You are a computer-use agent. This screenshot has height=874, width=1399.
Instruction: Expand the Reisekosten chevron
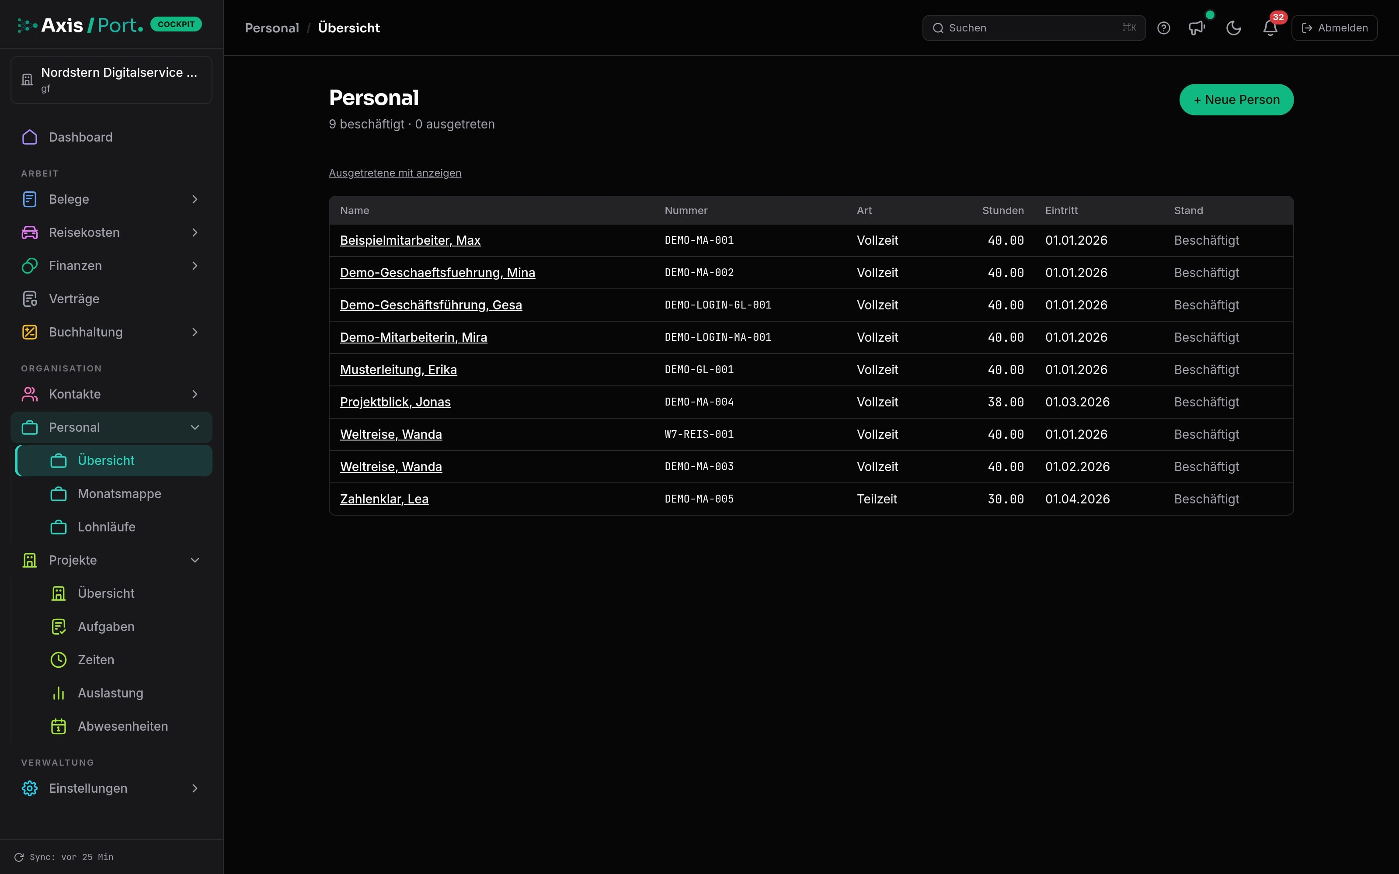point(195,232)
